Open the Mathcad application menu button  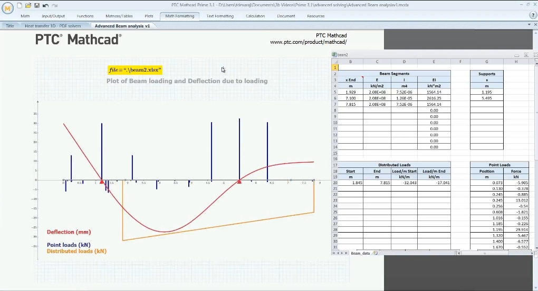coord(7,8)
